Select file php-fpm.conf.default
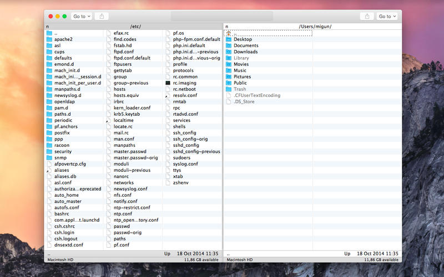Screen dimensions: 444x277 click(196, 39)
